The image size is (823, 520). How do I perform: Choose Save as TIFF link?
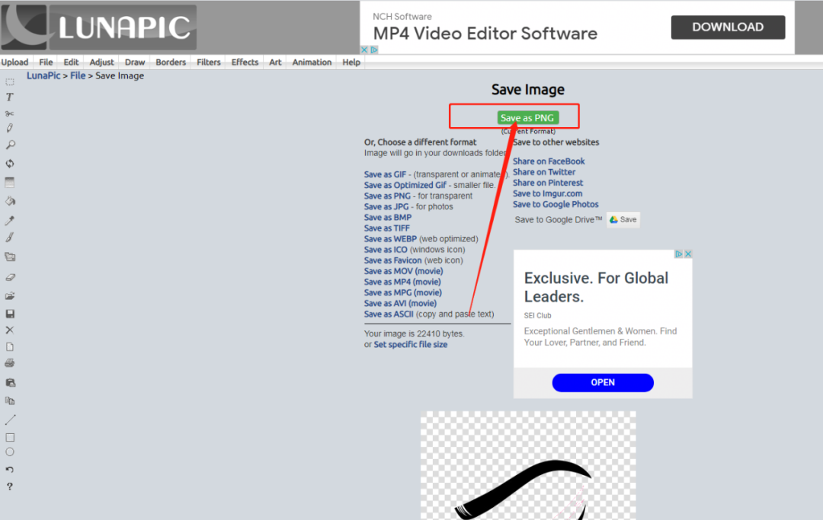coord(387,228)
